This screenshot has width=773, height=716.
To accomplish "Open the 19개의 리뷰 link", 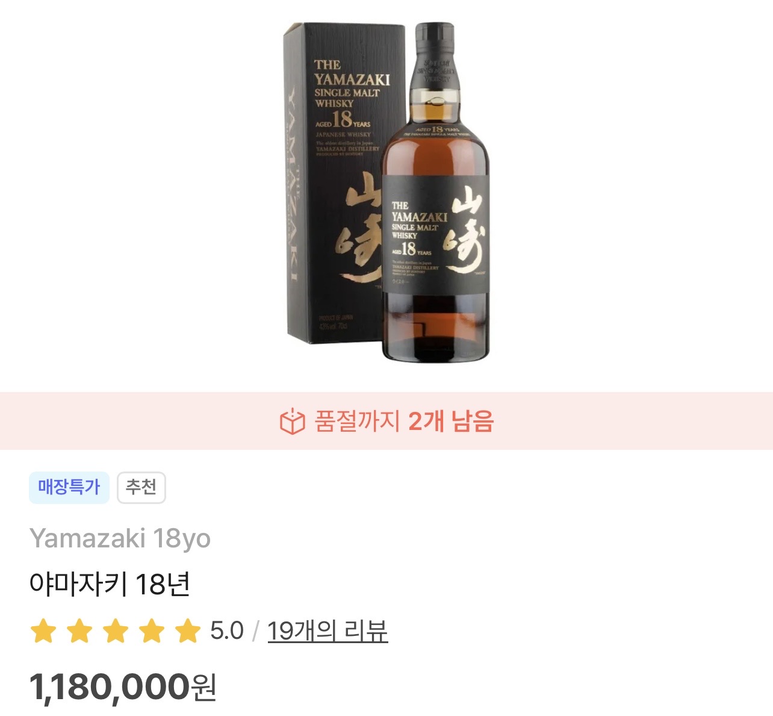I will pyautogui.click(x=328, y=631).
